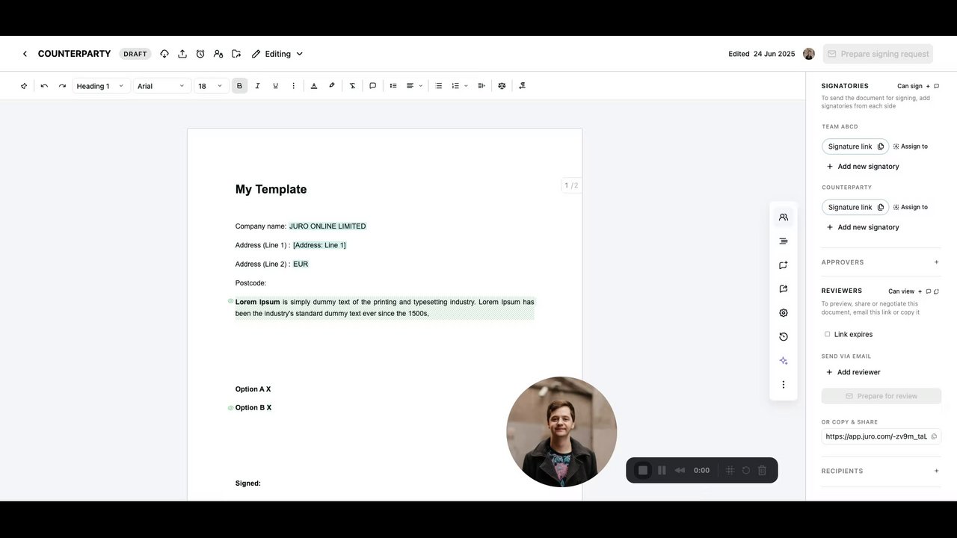Open the Arial font dropdown
Viewport: 957px width, 538px height.
point(161,86)
